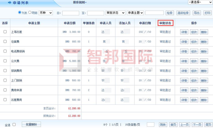The image size is (213, 128).
Task: Click the 单据张数 column header
Action: tap(89, 23)
